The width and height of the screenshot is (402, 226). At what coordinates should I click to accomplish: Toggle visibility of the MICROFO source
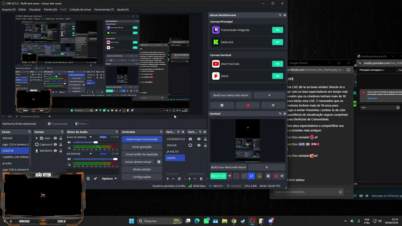pos(55,151)
